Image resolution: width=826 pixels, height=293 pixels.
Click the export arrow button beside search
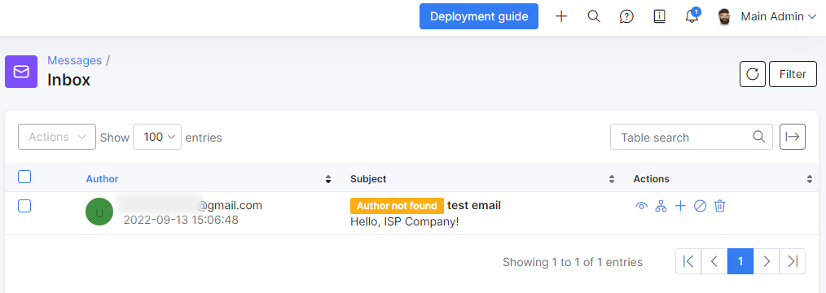[793, 137]
